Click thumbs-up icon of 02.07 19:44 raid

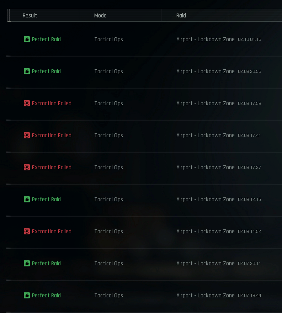[27, 296]
